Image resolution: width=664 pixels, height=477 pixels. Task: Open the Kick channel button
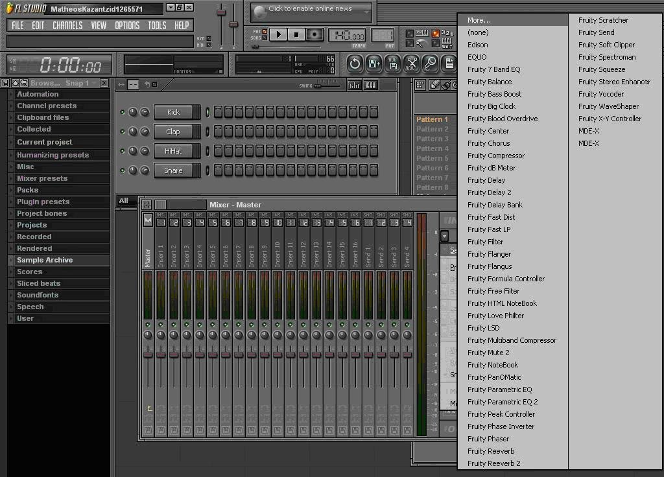click(x=173, y=112)
